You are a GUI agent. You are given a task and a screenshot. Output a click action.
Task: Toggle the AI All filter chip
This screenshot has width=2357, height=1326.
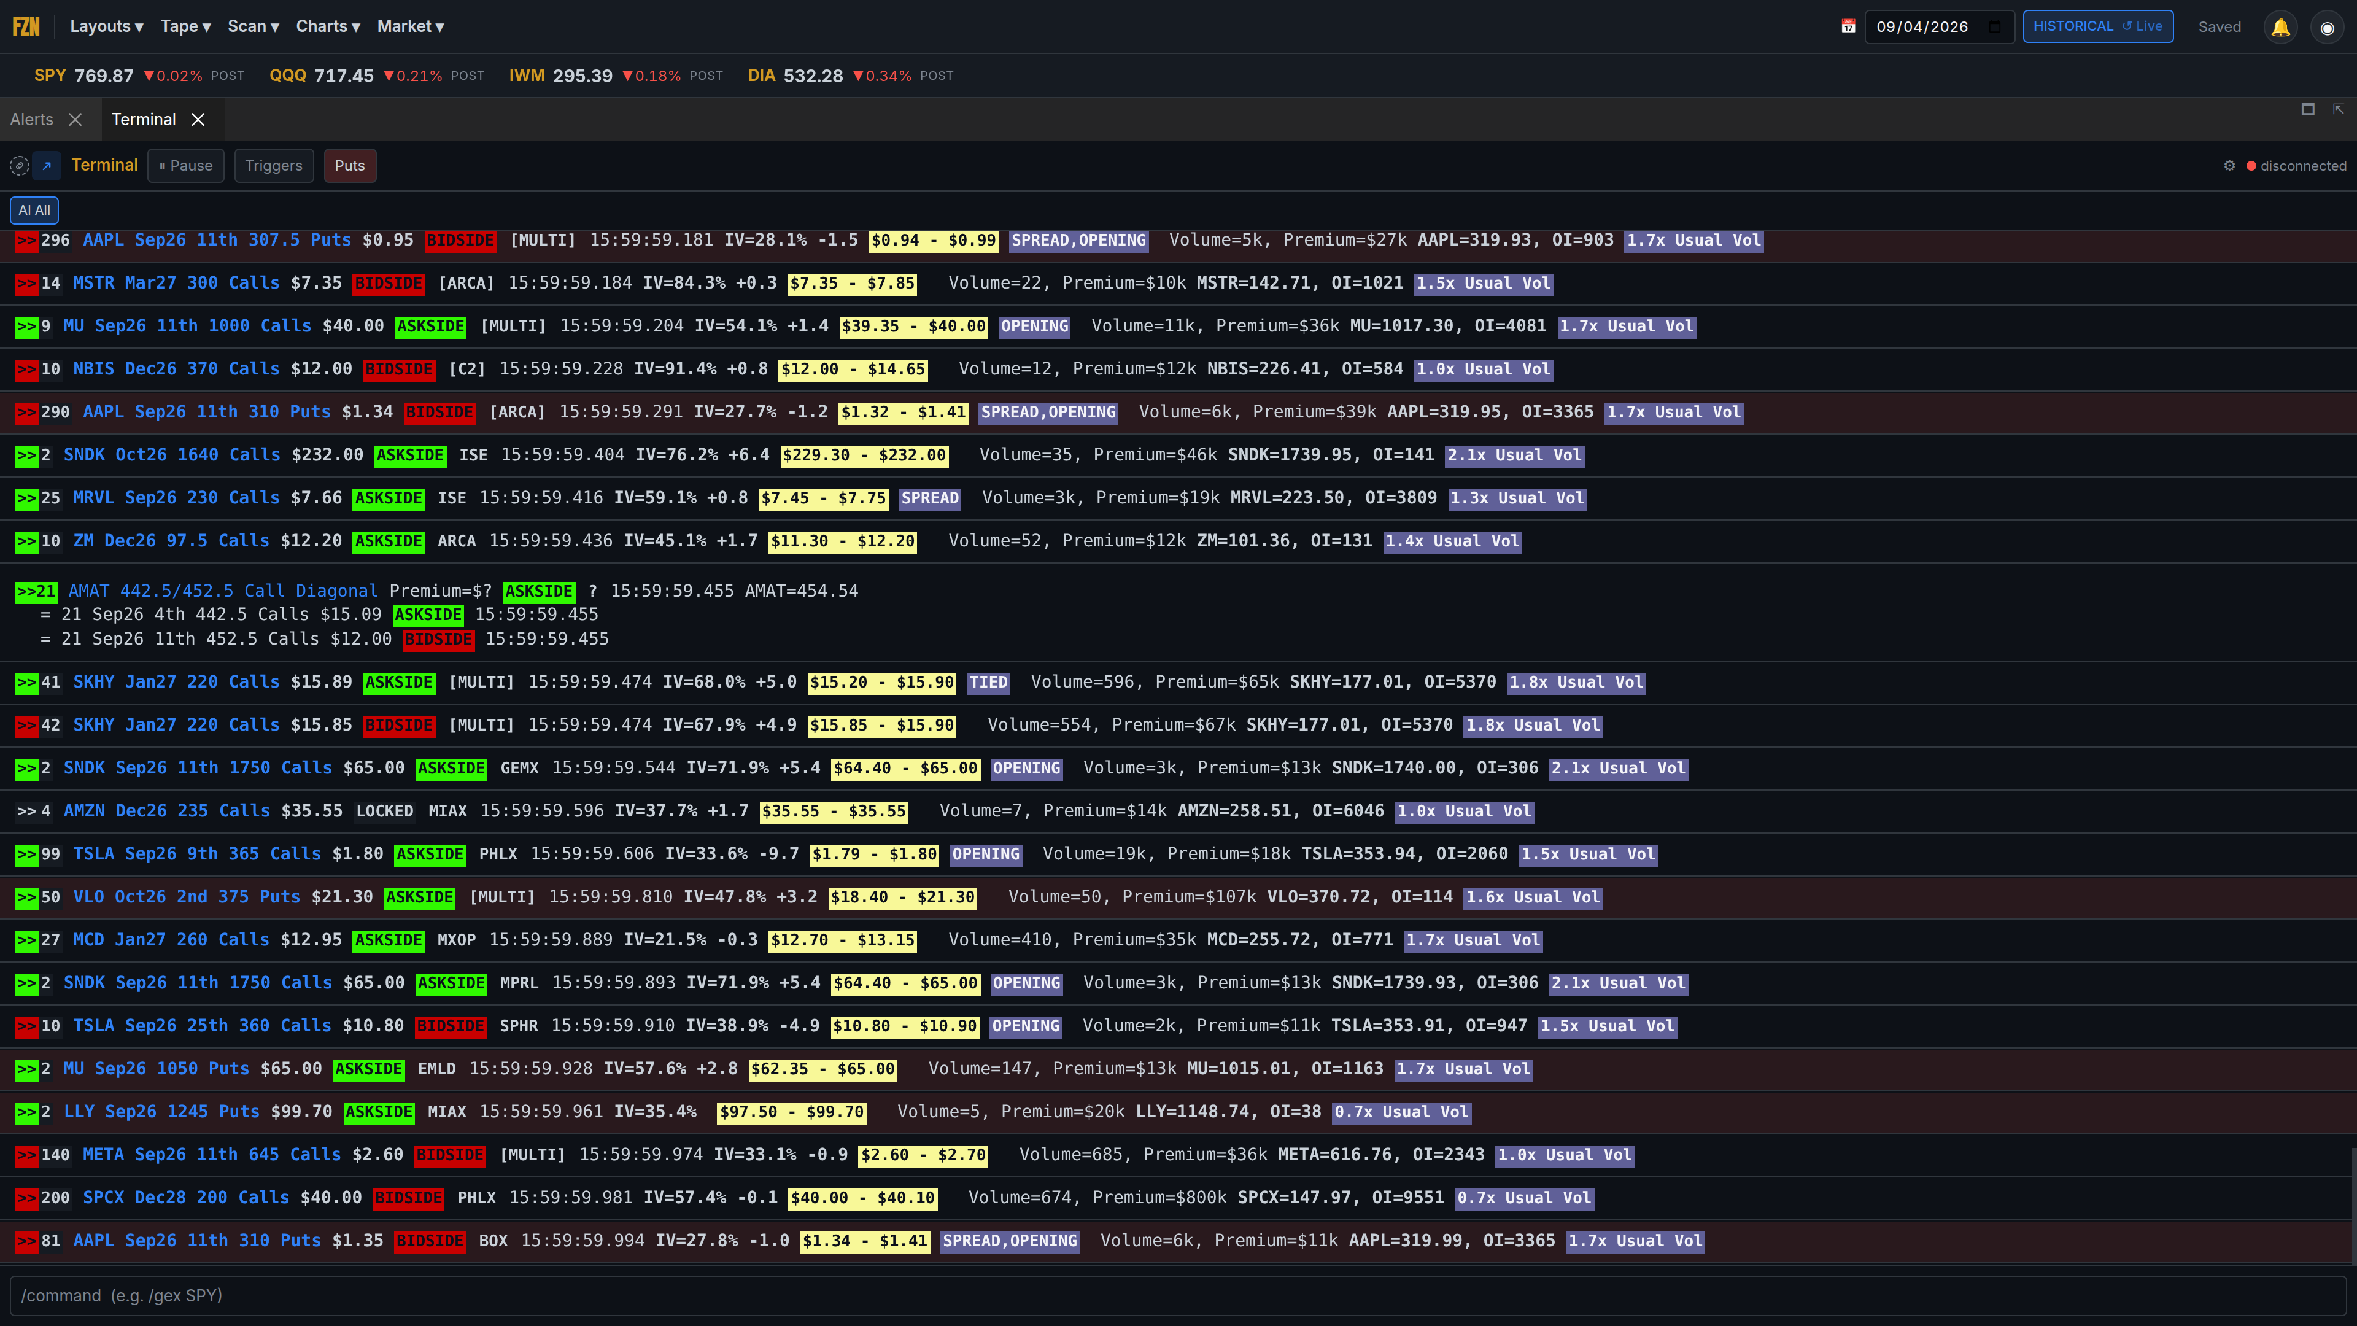coord(35,211)
